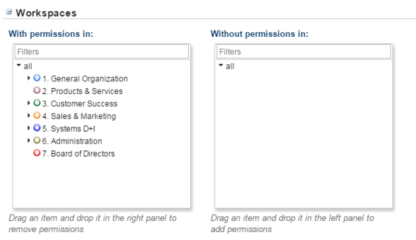Screen dimensions: 416x240
Task: Select the 7. Board of Directors item
Action: pyautogui.click(x=79, y=154)
